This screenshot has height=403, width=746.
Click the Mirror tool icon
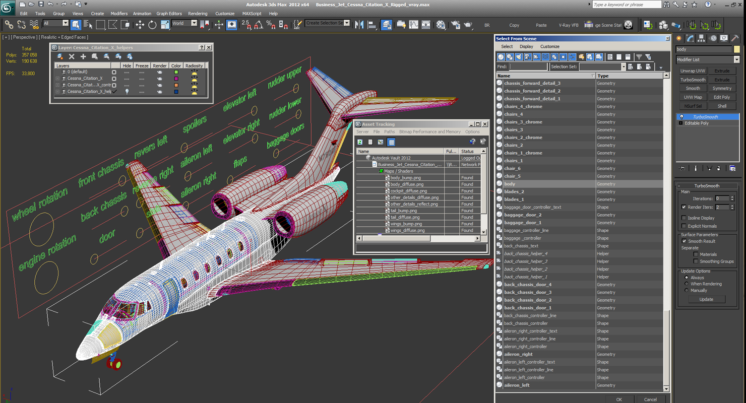[x=359, y=24]
